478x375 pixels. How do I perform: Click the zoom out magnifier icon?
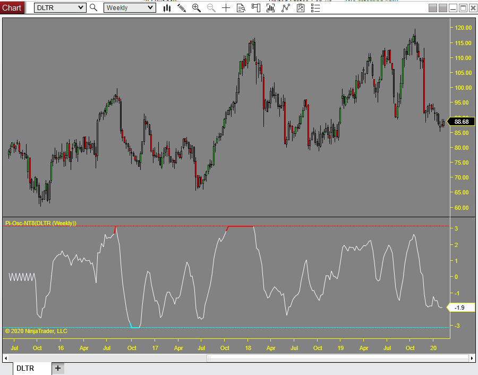(x=211, y=7)
